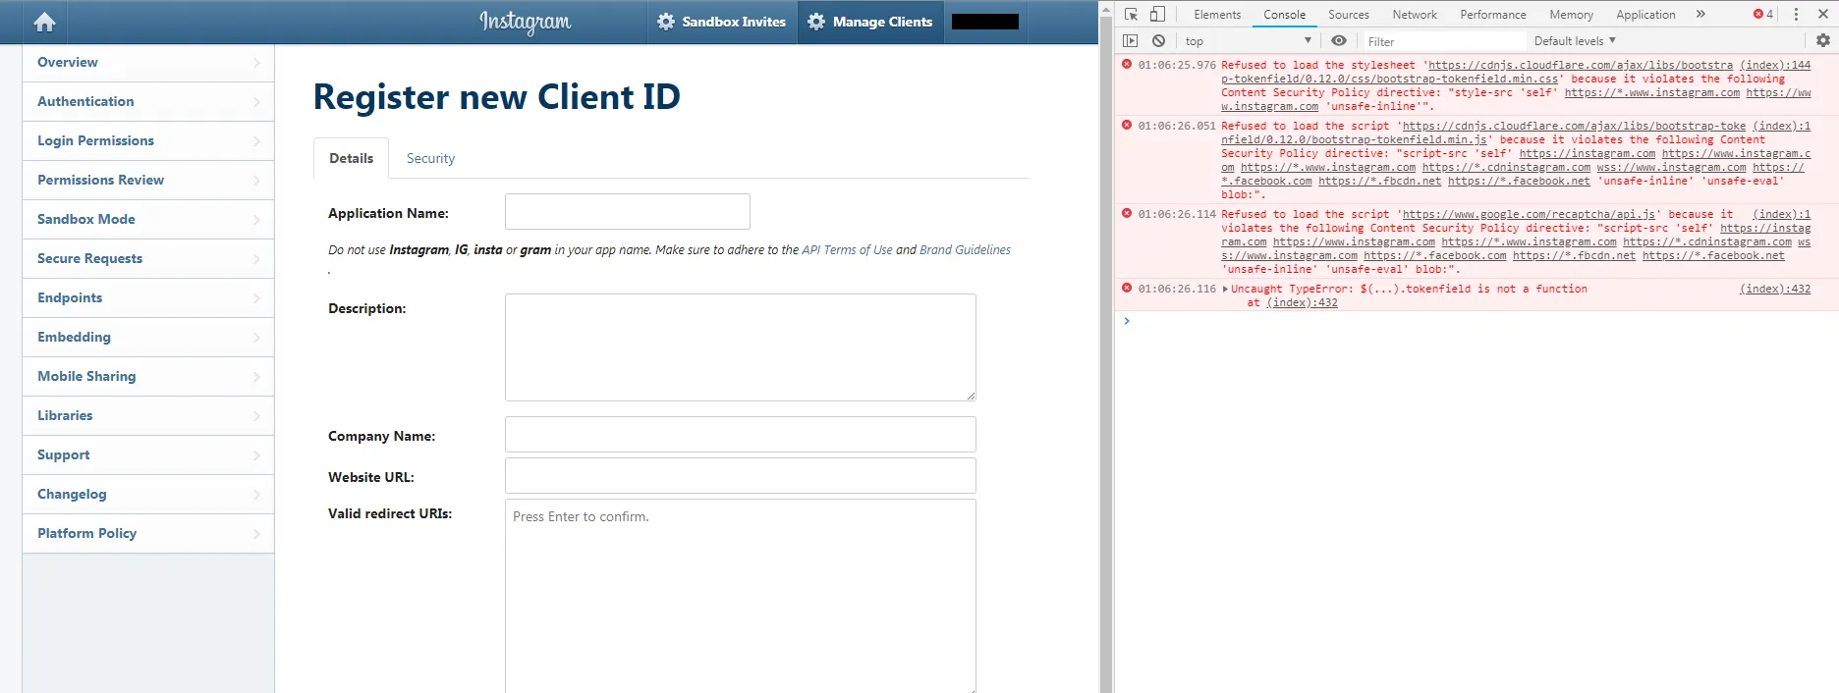Click the Manage Clients header button
This screenshot has width=1839, height=693.
tap(870, 22)
